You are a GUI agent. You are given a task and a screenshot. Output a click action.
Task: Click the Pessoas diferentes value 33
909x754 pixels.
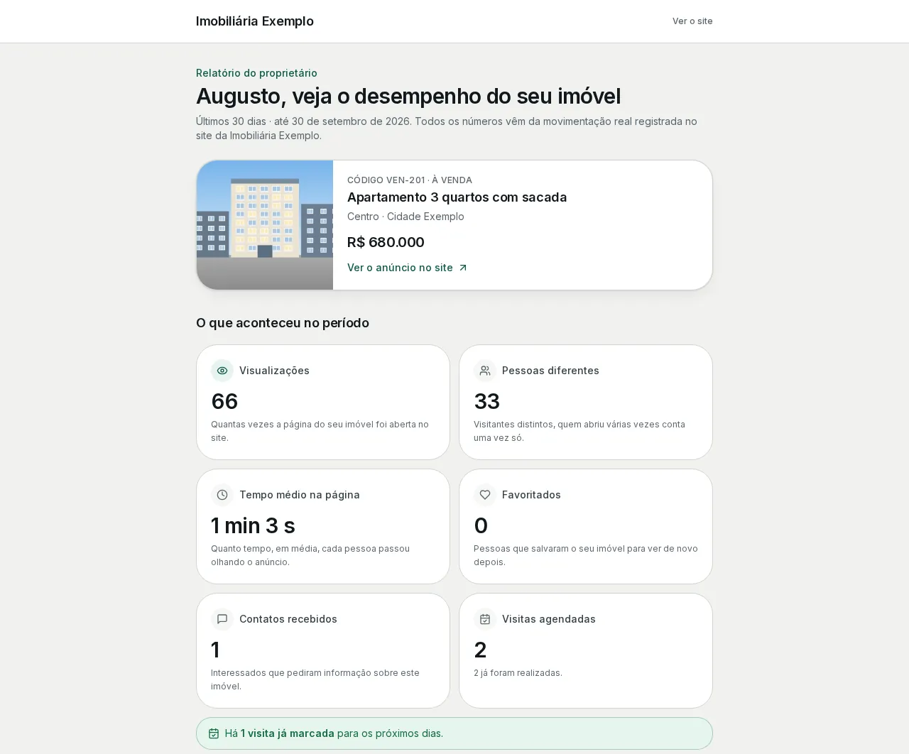click(487, 401)
